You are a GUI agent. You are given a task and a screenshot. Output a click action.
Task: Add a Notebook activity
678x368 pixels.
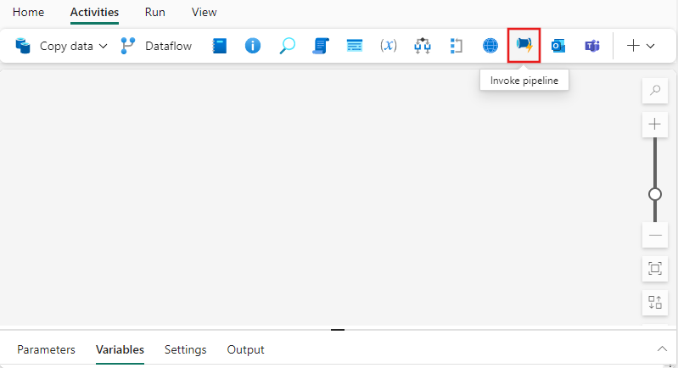click(219, 46)
